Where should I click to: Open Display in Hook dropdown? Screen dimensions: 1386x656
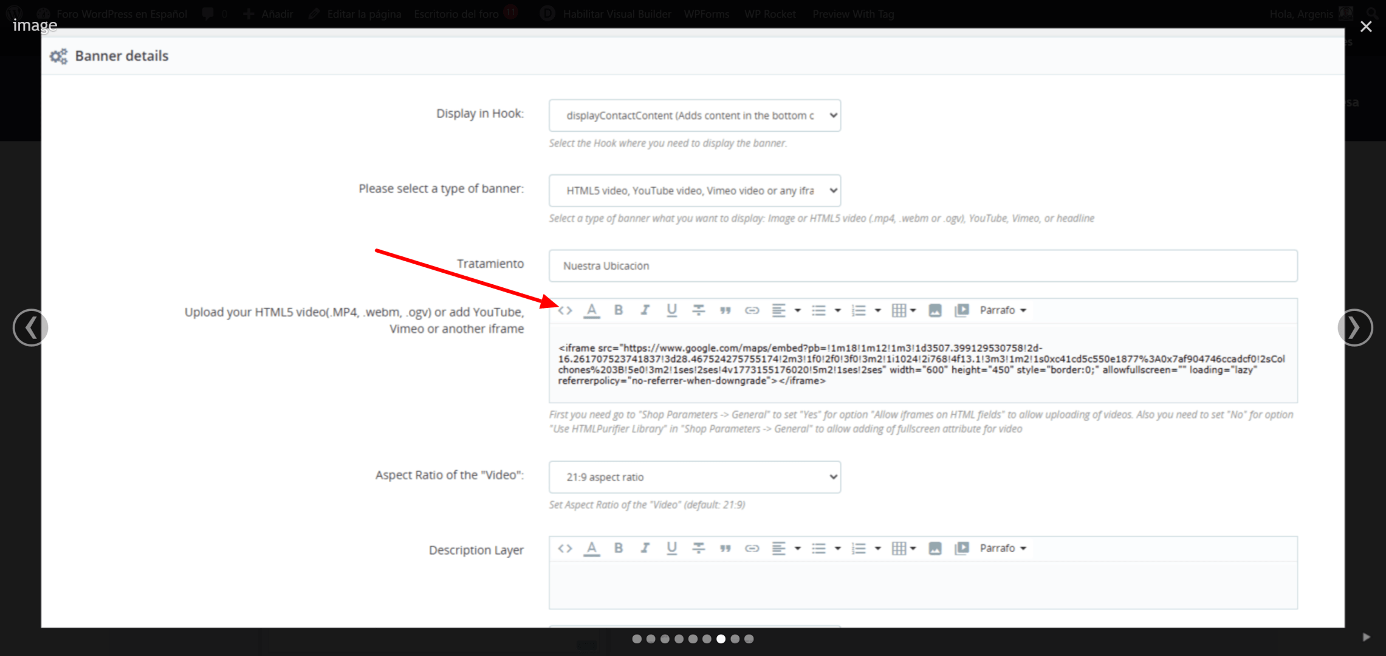[695, 115]
